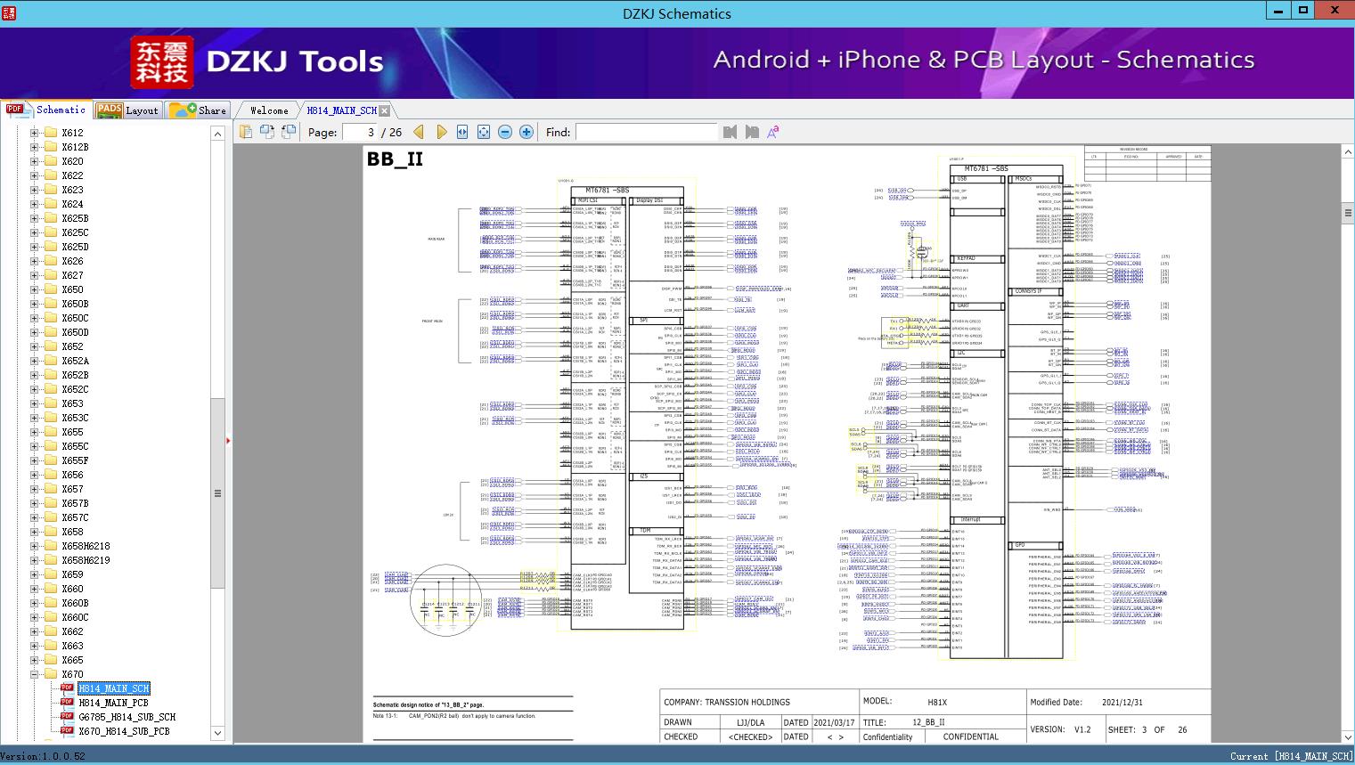Select the X653C folder in the tree
The image size is (1355, 765).
point(75,418)
